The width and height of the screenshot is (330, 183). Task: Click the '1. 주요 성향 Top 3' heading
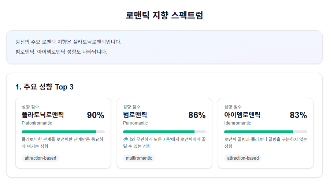(x=44, y=87)
